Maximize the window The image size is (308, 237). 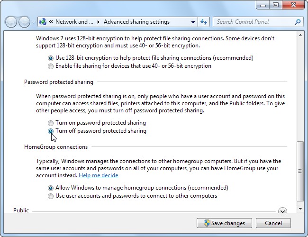(276, 5)
